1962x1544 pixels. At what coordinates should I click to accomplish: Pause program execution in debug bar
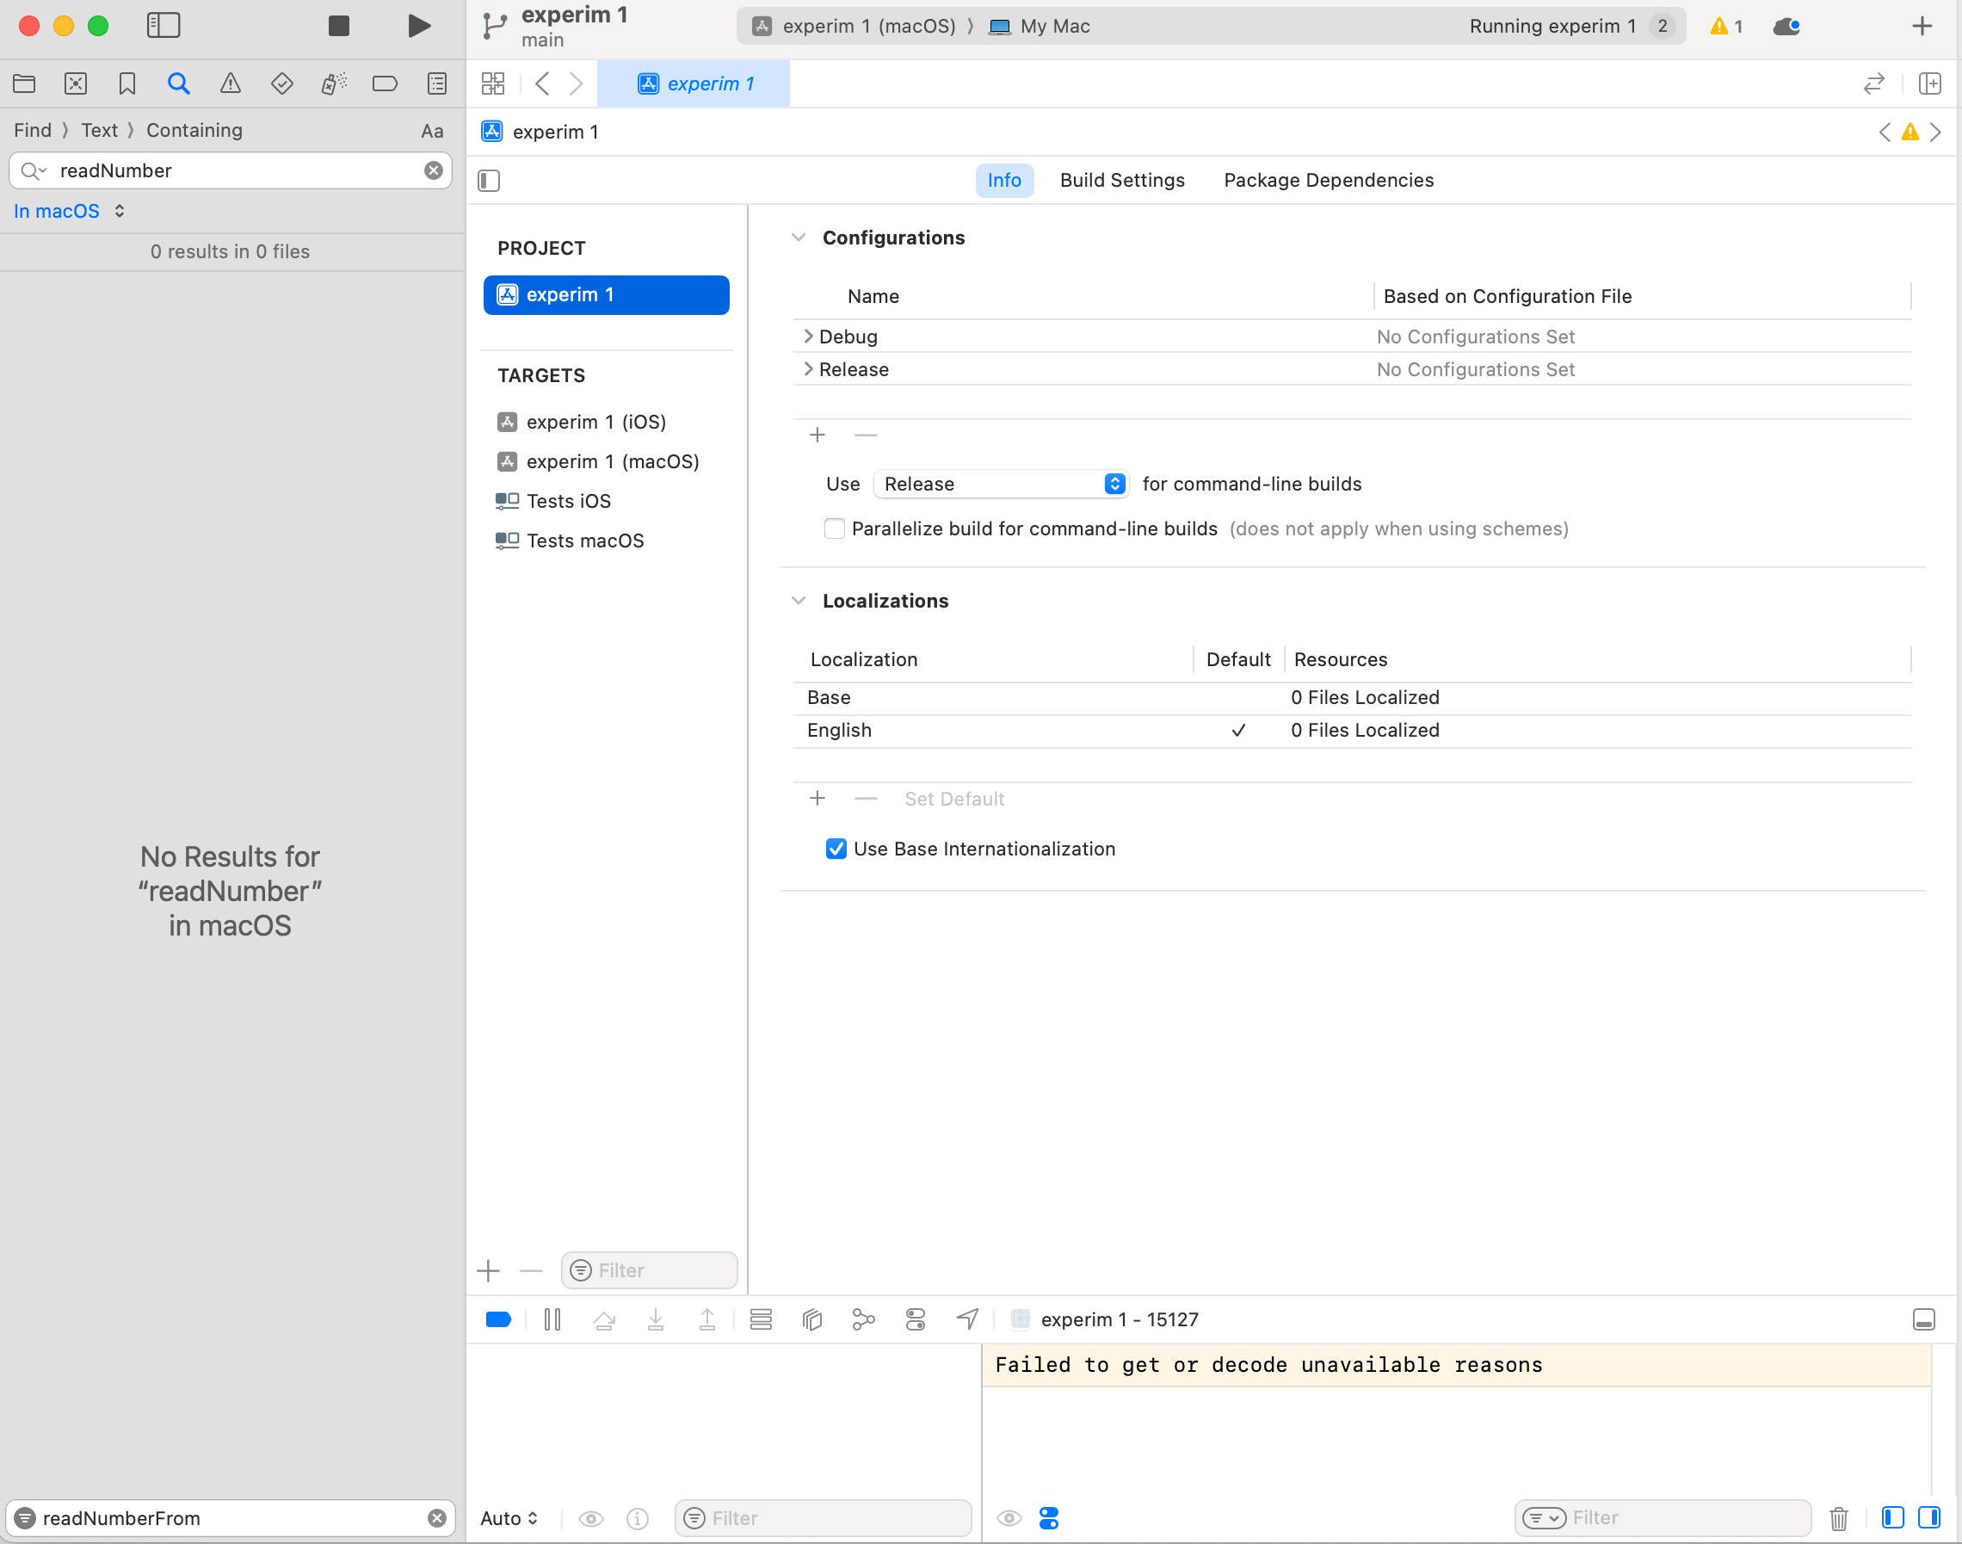(x=552, y=1320)
